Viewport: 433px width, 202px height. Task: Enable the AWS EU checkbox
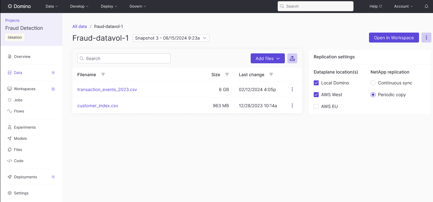[x=316, y=106]
